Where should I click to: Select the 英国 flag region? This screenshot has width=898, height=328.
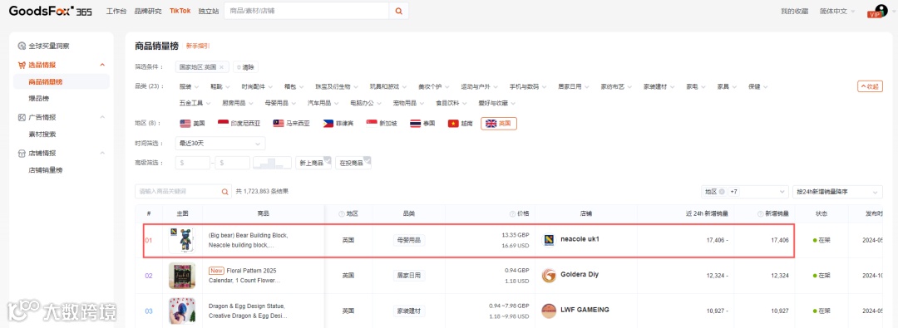tap(499, 123)
